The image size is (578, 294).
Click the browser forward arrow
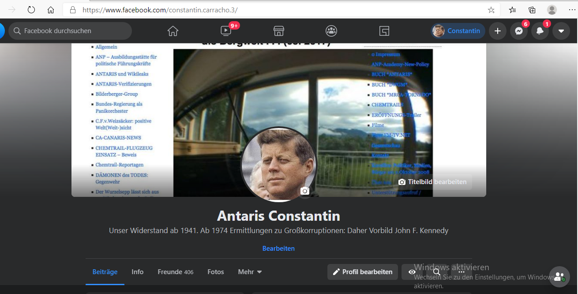click(x=12, y=10)
